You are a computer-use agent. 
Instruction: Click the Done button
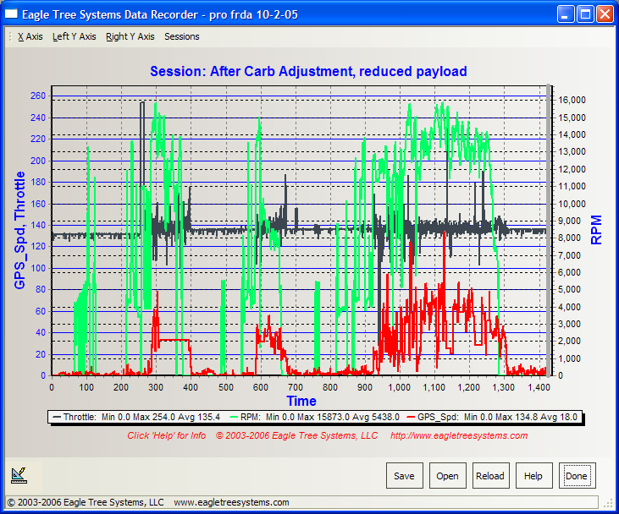coord(577,476)
